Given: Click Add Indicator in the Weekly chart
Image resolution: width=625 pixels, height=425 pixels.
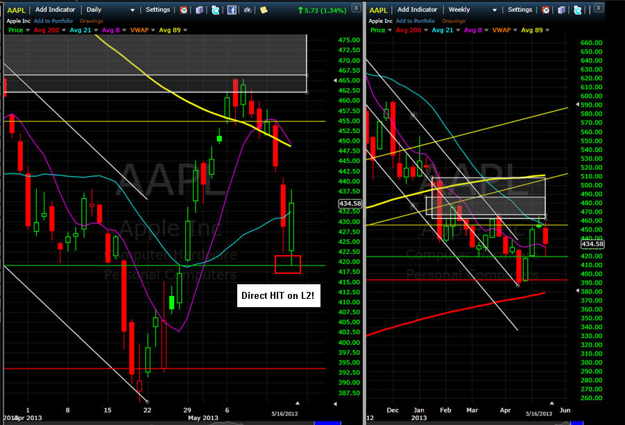Looking at the screenshot, I should (417, 10).
